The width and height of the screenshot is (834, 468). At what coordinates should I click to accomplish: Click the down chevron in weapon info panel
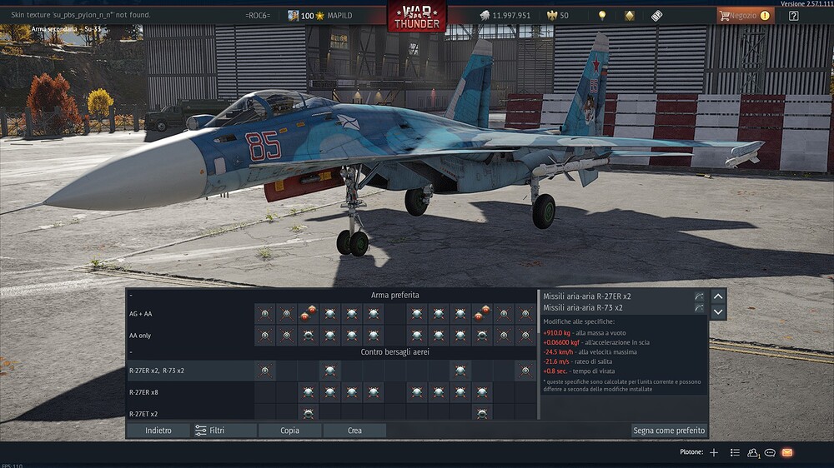pyautogui.click(x=718, y=311)
